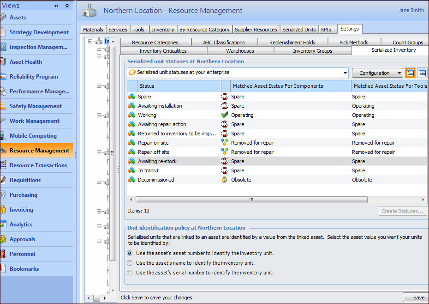This screenshot has height=304, width=429.
Task: Click the detail view icon at far right
Action: pyautogui.click(x=422, y=73)
